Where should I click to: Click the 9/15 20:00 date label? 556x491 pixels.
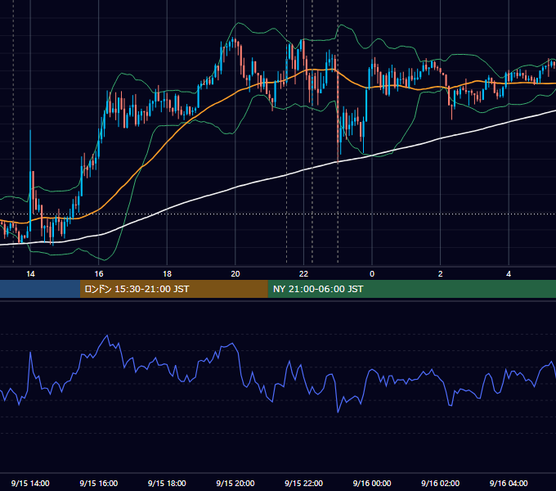point(235,483)
